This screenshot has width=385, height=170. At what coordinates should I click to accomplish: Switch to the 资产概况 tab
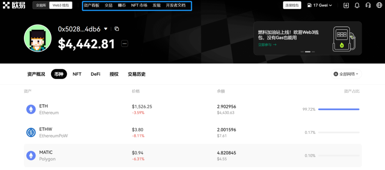click(36, 74)
